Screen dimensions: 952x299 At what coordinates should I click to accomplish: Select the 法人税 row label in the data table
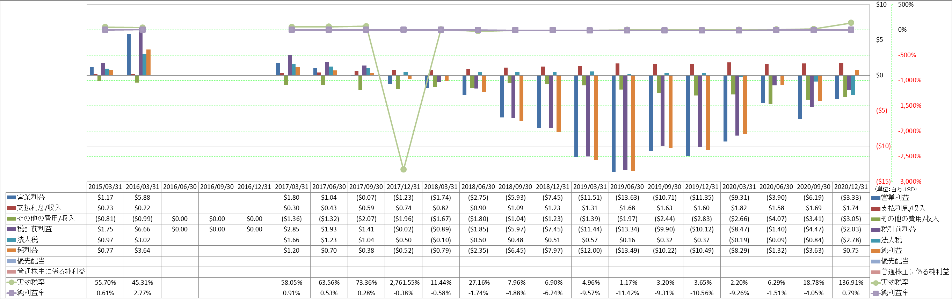pyautogui.click(x=28, y=240)
